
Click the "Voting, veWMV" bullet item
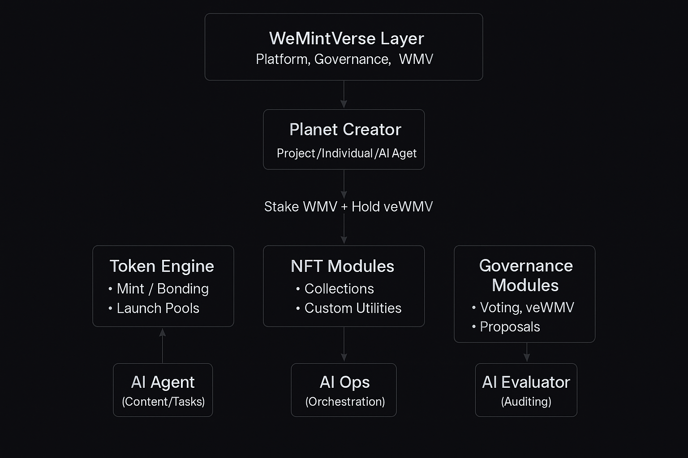click(526, 308)
